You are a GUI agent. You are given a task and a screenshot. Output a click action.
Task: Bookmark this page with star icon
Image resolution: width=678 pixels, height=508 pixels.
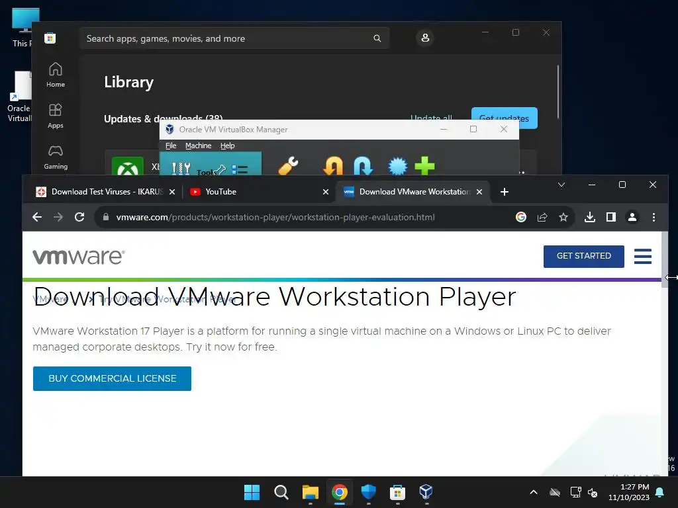563,217
